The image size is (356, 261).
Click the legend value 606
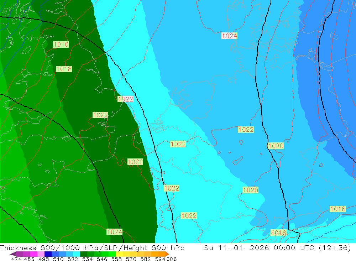pyautogui.click(x=172, y=259)
